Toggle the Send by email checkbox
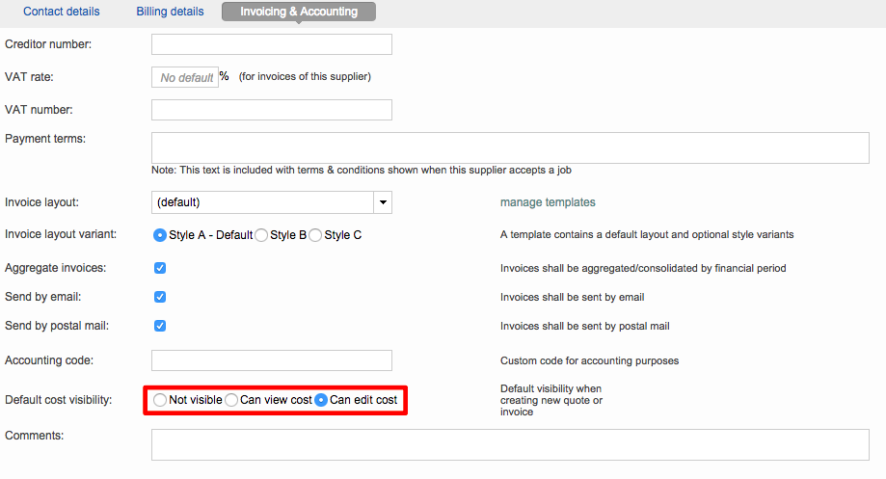The image size is (886, 479). pyautogui.click(x=160, y=297)
